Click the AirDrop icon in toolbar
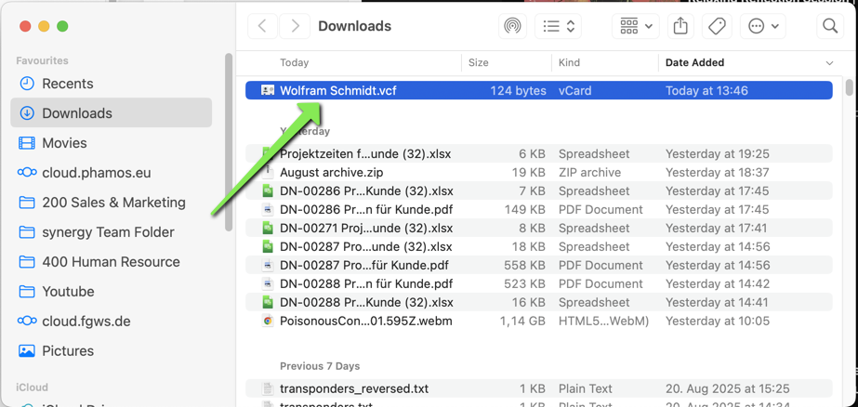 (512, 26)
